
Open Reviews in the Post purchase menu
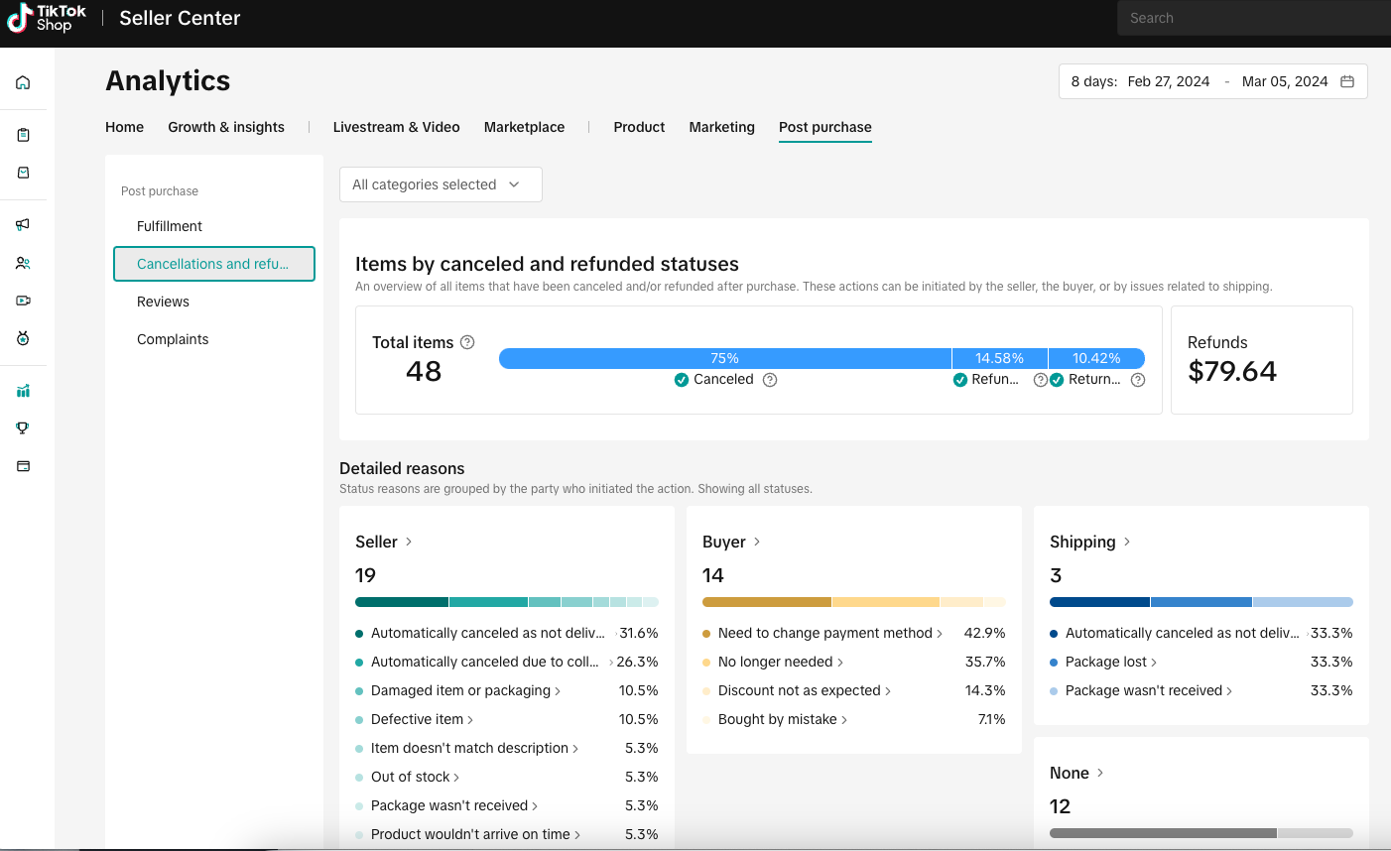(163, 302)
